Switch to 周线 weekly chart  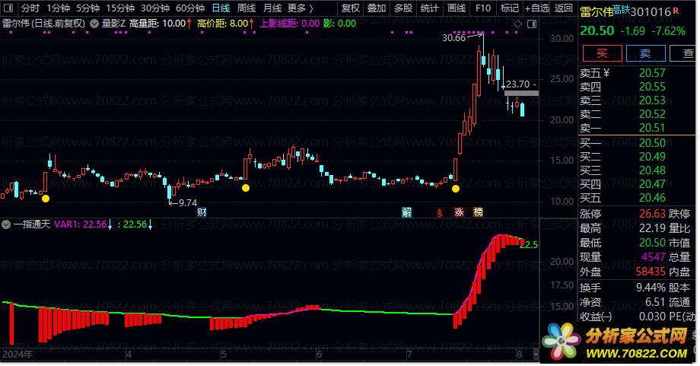click(247, 8)
